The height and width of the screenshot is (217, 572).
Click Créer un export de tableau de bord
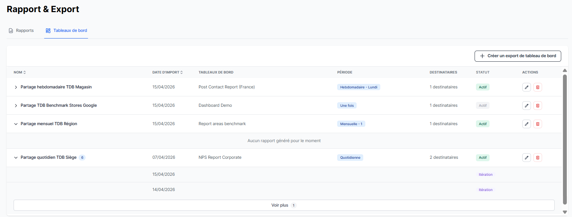click(x=517, y=56)
